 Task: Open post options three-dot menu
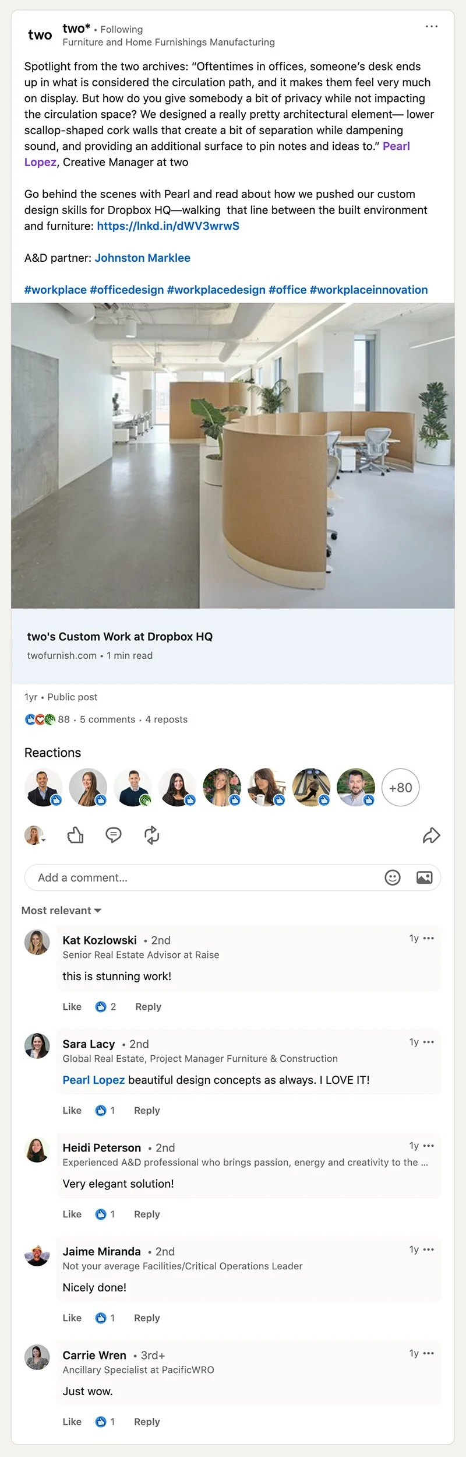point(432,26)
